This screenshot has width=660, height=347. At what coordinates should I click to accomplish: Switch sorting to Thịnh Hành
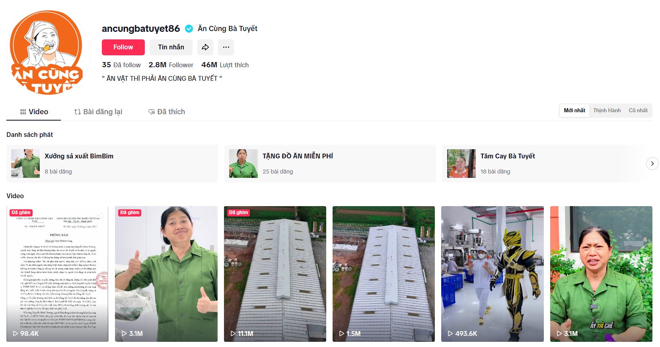point(607,111)
